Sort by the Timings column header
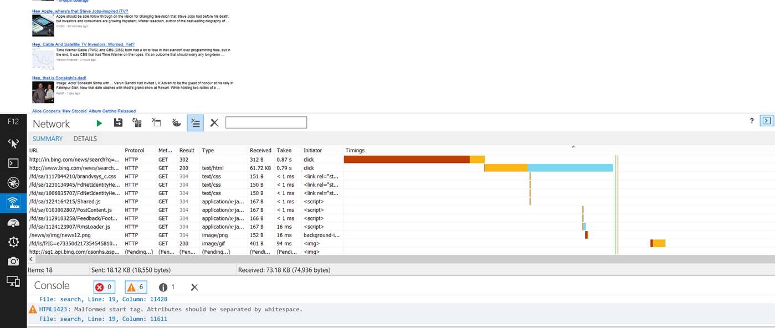The image size is (775, 328). [559, 150]
